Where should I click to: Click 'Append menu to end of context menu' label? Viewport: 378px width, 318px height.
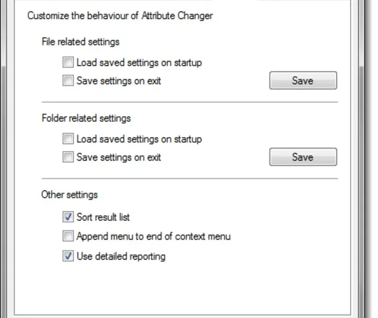point(153,236)
